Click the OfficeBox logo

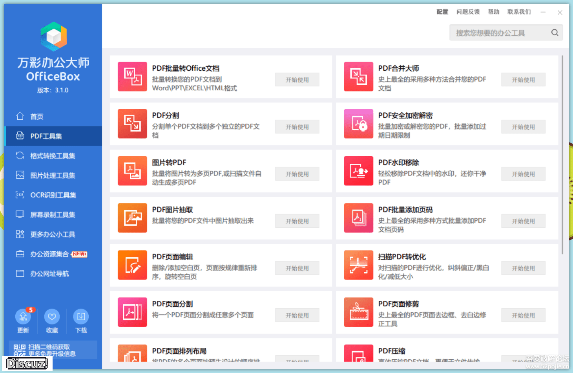coord(54,37)
